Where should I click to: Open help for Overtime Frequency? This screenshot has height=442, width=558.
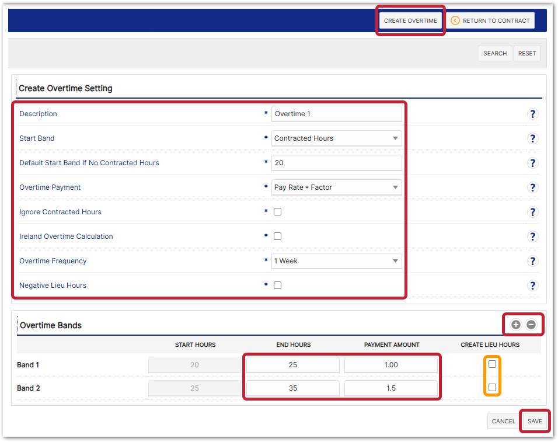[x=532, y=261]
